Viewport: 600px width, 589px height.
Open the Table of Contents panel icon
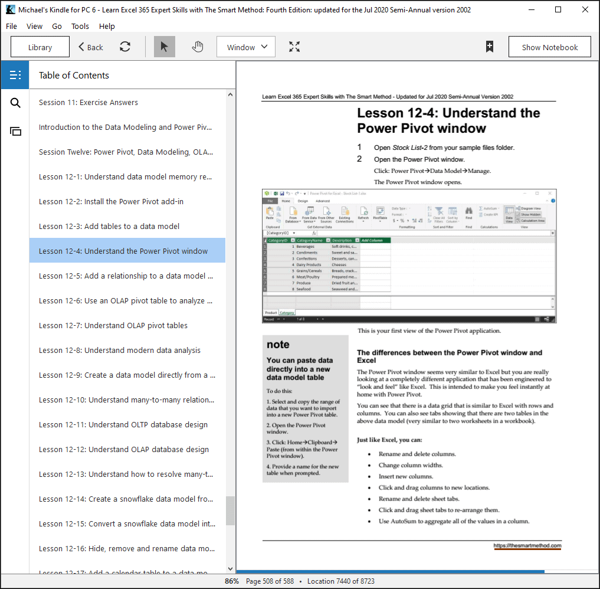(15, 75)
